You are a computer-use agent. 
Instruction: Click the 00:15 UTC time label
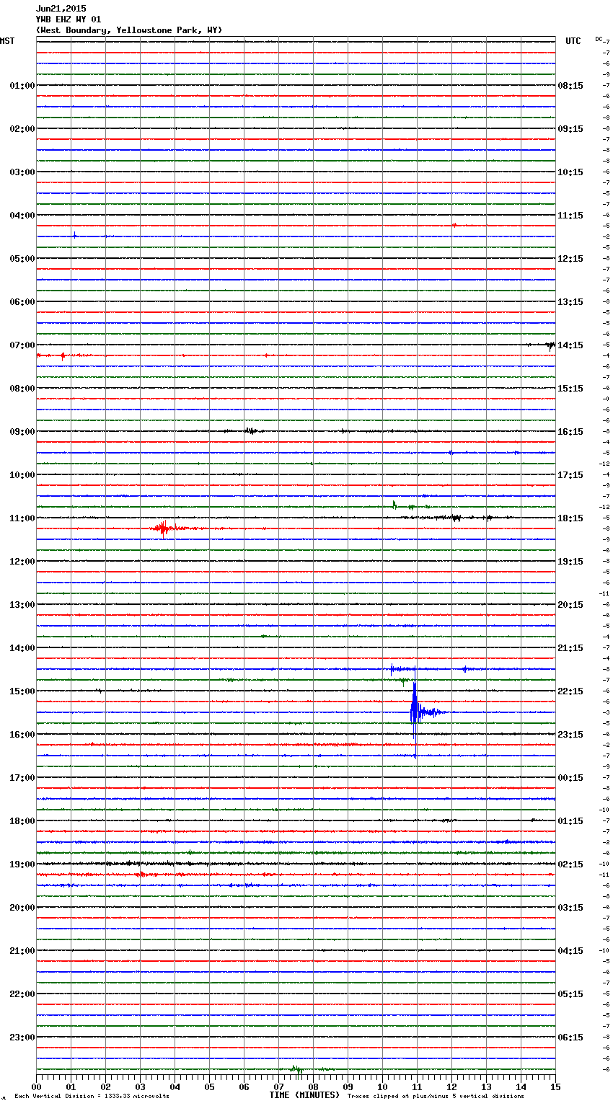click(x=570, y=778)
